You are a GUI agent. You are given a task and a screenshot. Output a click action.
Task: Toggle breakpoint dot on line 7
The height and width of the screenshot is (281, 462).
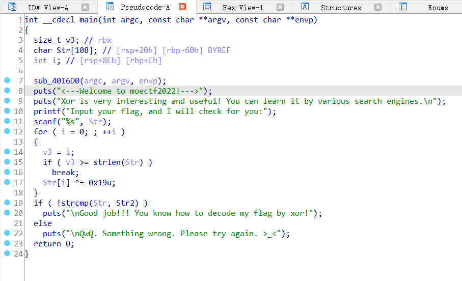(x=7, y=81)
